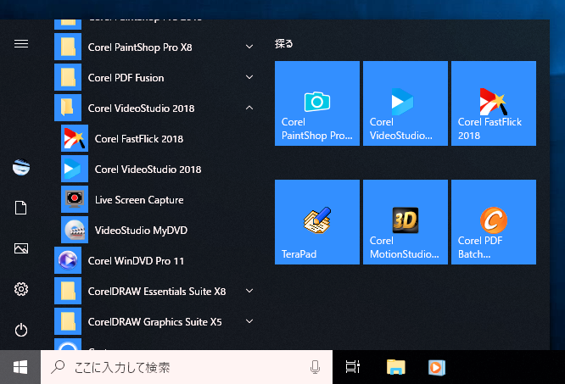Launch VideoStudio MyDVD
The height and width of the screenshot is (384, 565).
(140, 231)
